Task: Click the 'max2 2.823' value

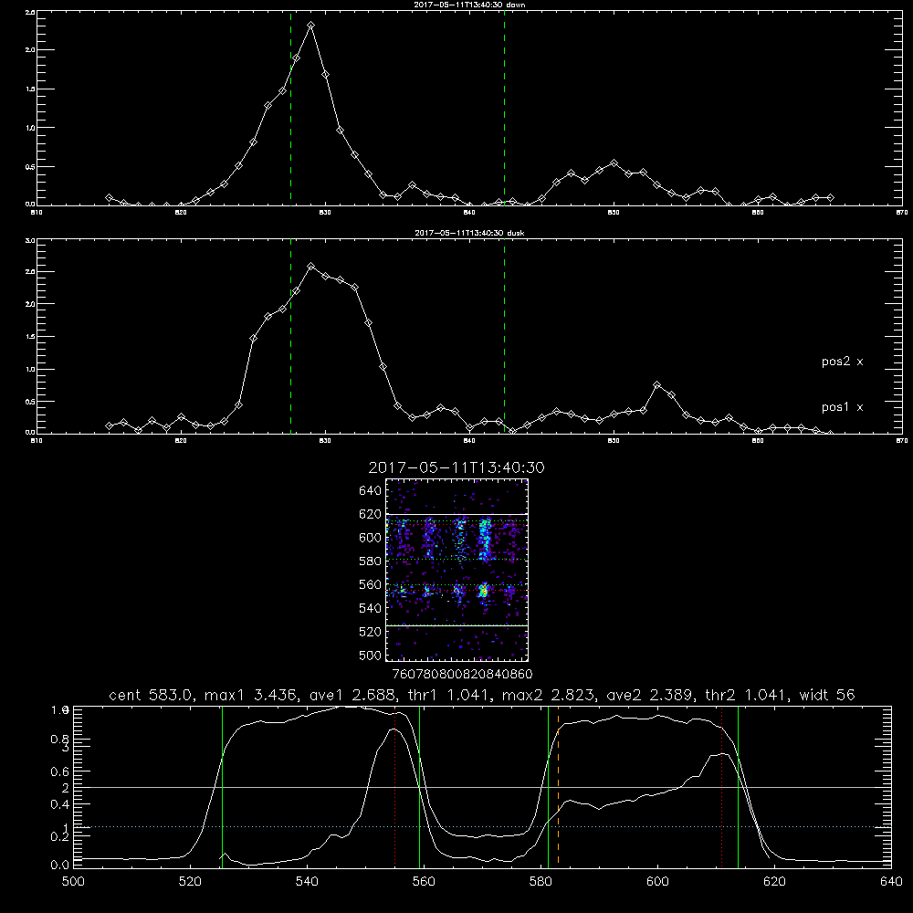Action: pos(550,695)
